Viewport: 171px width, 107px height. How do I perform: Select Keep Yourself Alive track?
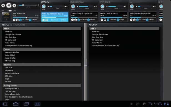tap(12, 53)
